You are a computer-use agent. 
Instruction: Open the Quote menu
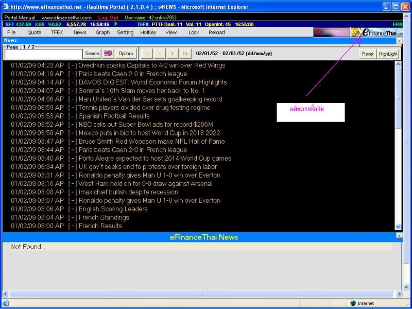tap(34, 32)
